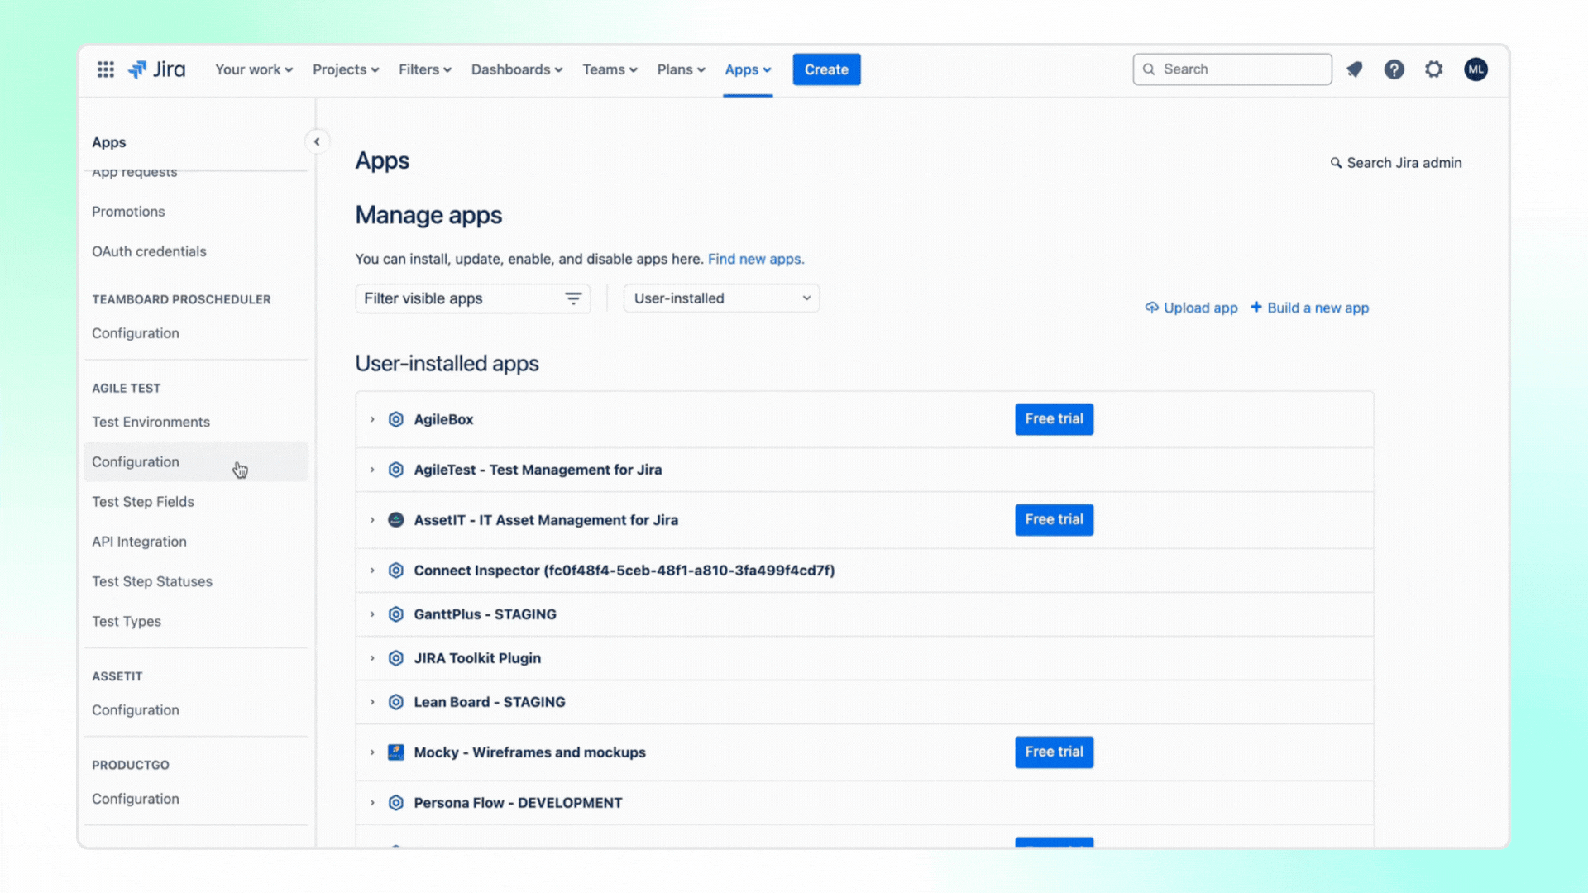Image resolution: width=1588 pixels, height=893 pixels.
Task: Click the free trial button for AgileBox
Action: tap(1054, 418)
